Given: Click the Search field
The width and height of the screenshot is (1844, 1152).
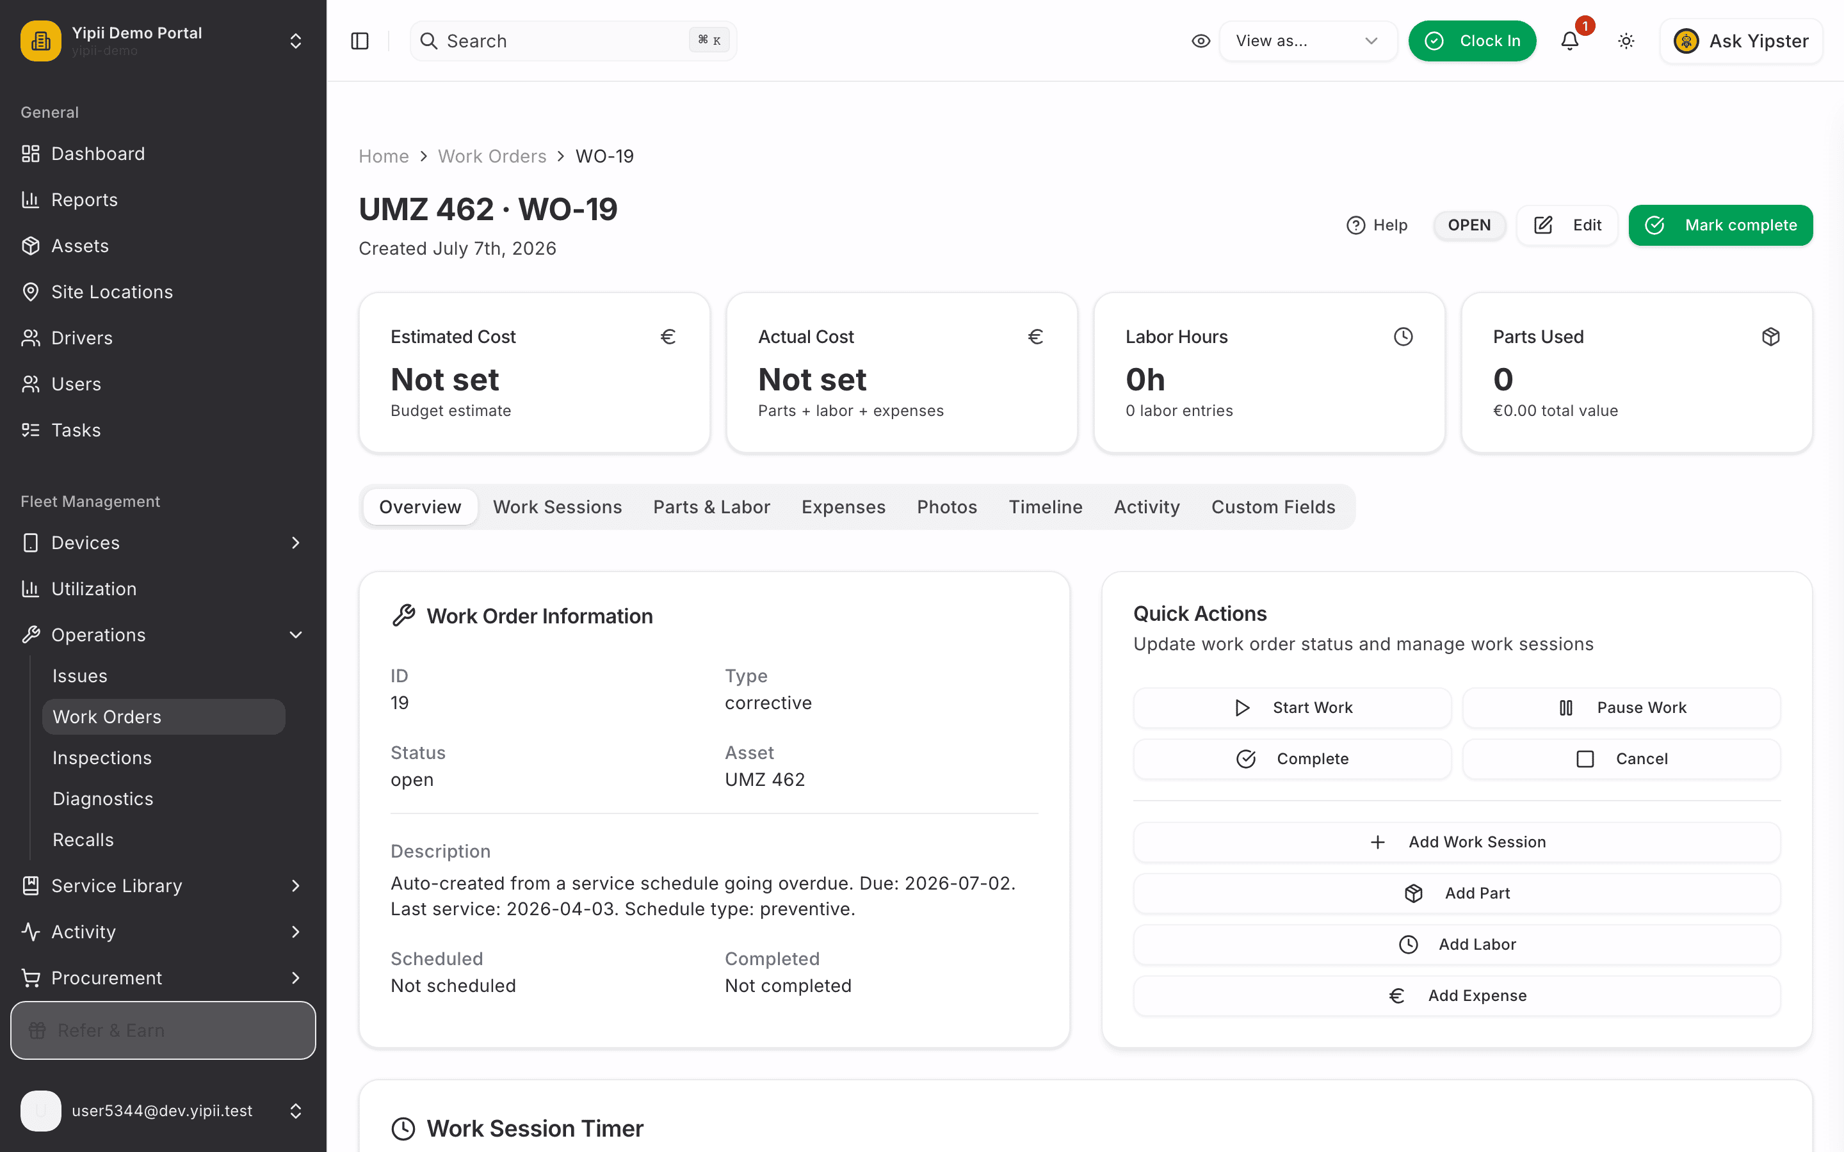Looking at the screenshot, I should tap(574, 41).
